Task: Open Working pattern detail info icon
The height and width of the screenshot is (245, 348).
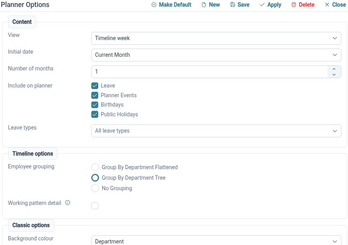Action: click(x=68, y=203)
